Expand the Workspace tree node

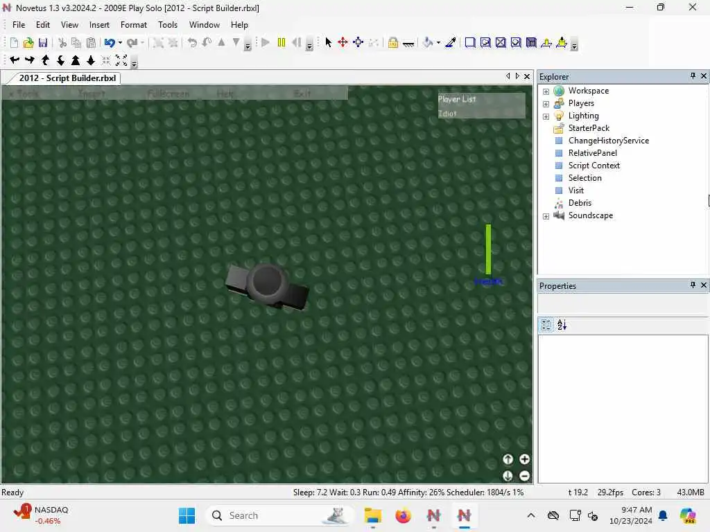(x=546, y=91)
